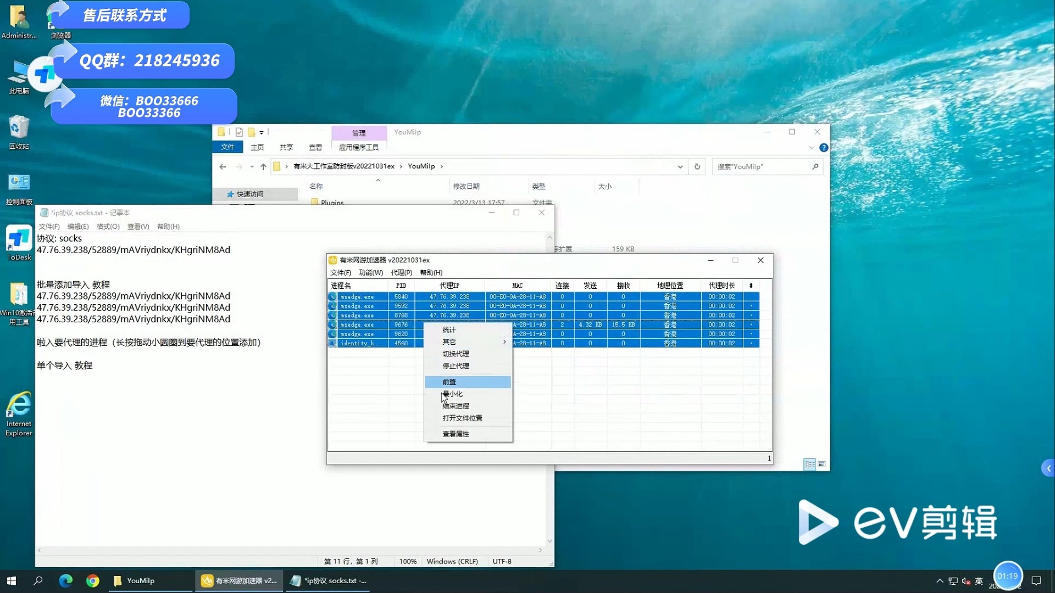The image size is (1055, 593).
Task: Go up one folder level in Explorer
Action: pos(263,166)
